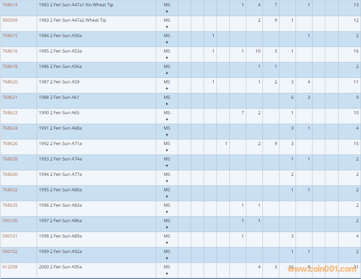Click the MS label in the 1996 row

coord(167,205)
